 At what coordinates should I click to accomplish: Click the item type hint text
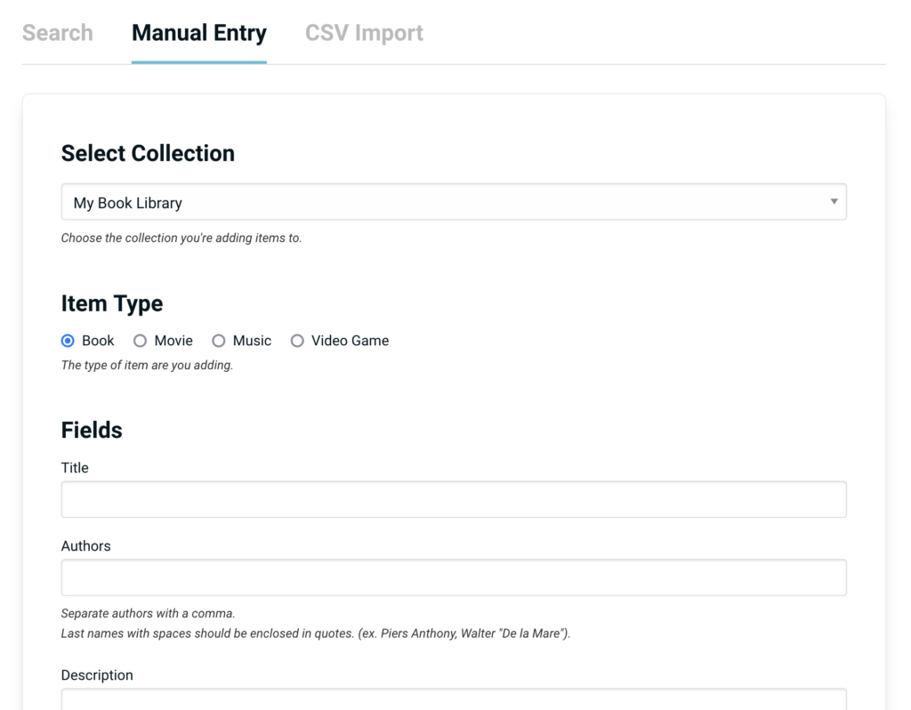pos(146,365)
